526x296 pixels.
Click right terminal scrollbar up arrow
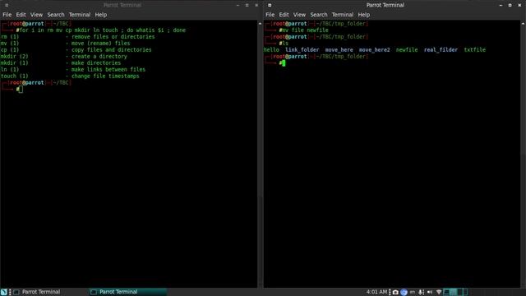523,24
